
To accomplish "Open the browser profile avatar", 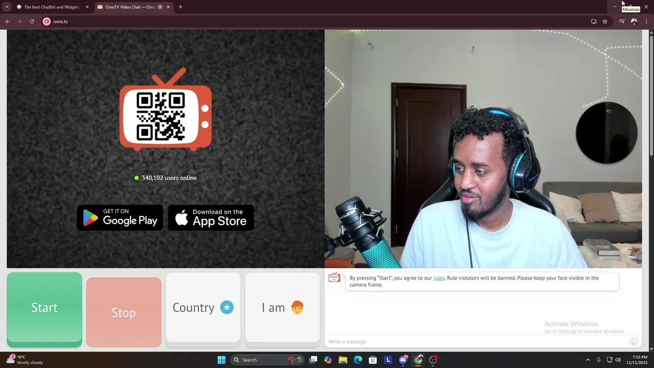I will click(634, 21).
